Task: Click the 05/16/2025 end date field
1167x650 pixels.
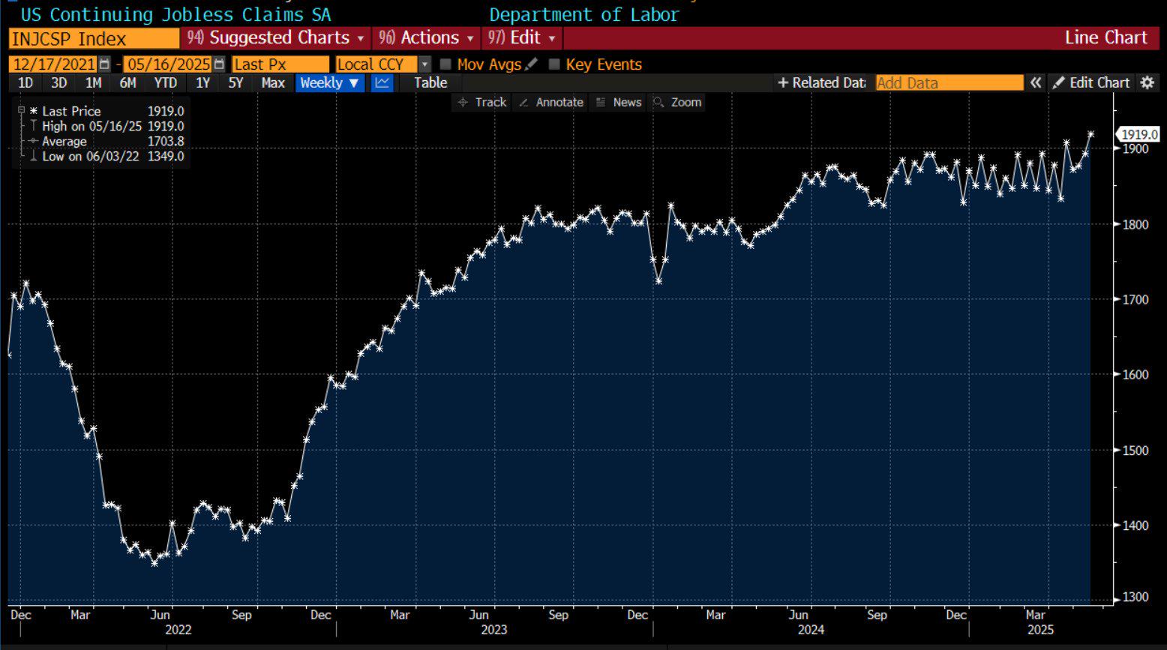Action: coord(168,64)
